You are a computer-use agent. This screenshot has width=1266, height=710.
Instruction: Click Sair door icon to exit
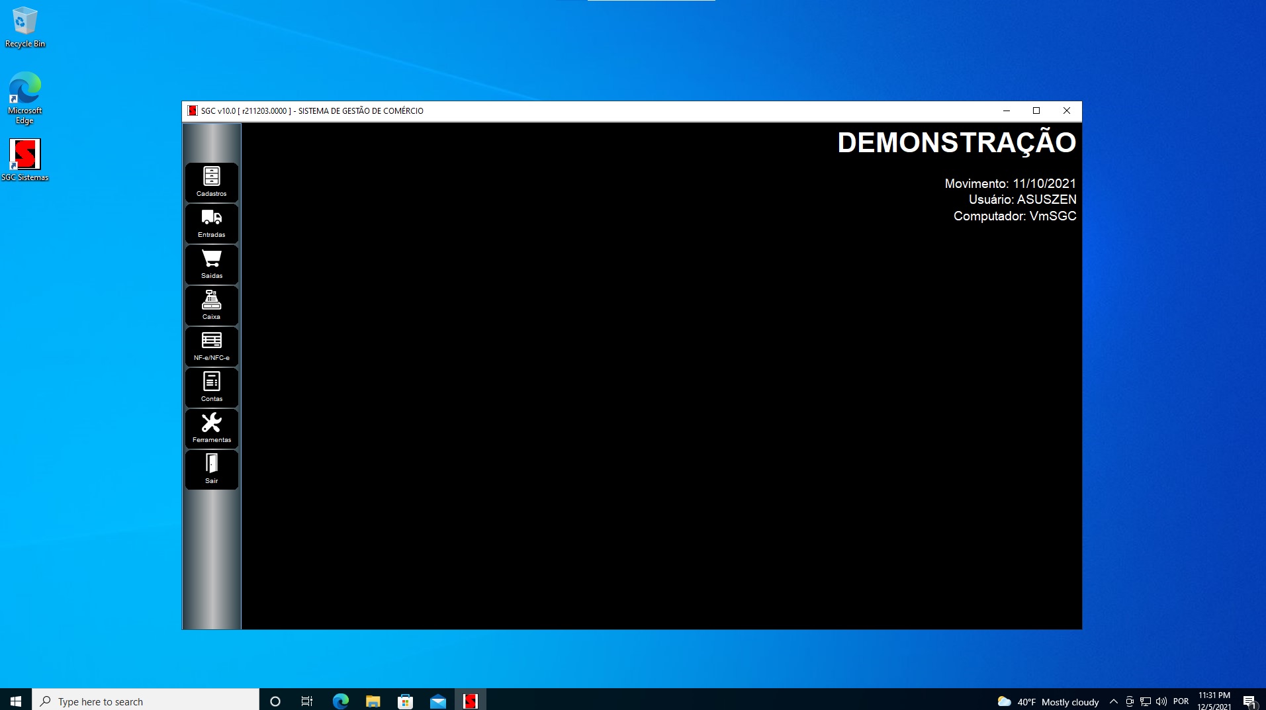tap(211, 469)
